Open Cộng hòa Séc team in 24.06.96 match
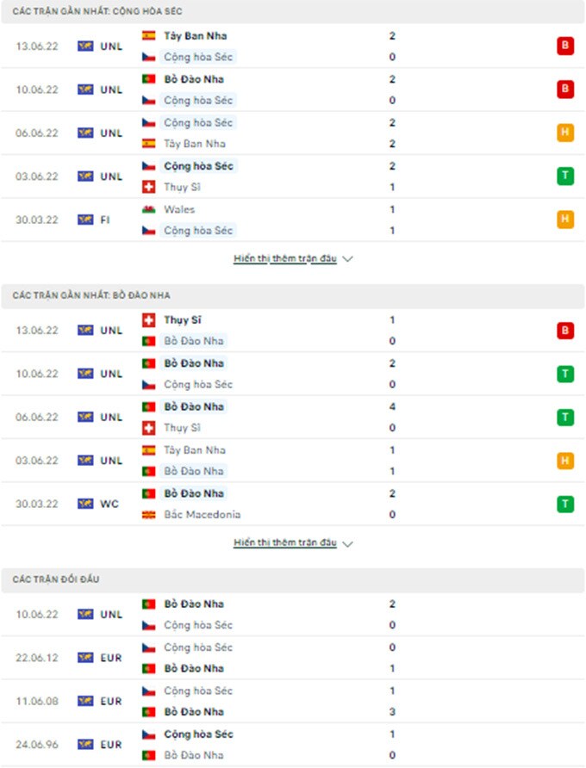Image resolution: width=586 pixels, height=768 pixels. (197, 734)
